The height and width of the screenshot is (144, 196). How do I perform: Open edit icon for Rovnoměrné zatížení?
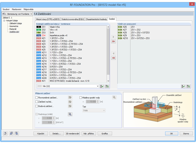click(70, 97)
